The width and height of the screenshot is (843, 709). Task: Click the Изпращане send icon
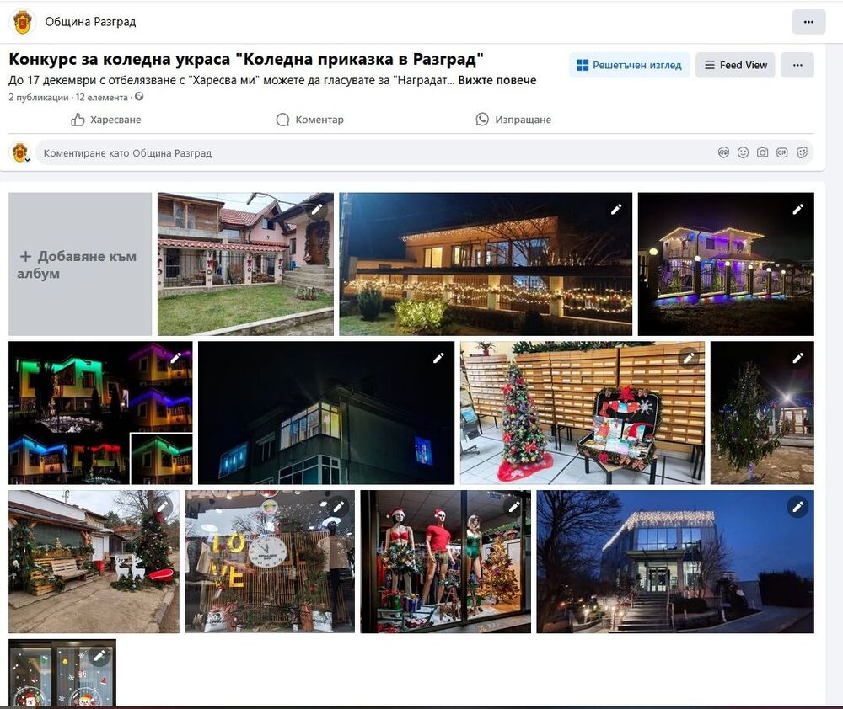coord(481,120)
